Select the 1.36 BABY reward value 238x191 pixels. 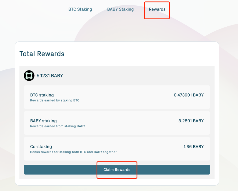pyautogui.click(x=193, y=147)
